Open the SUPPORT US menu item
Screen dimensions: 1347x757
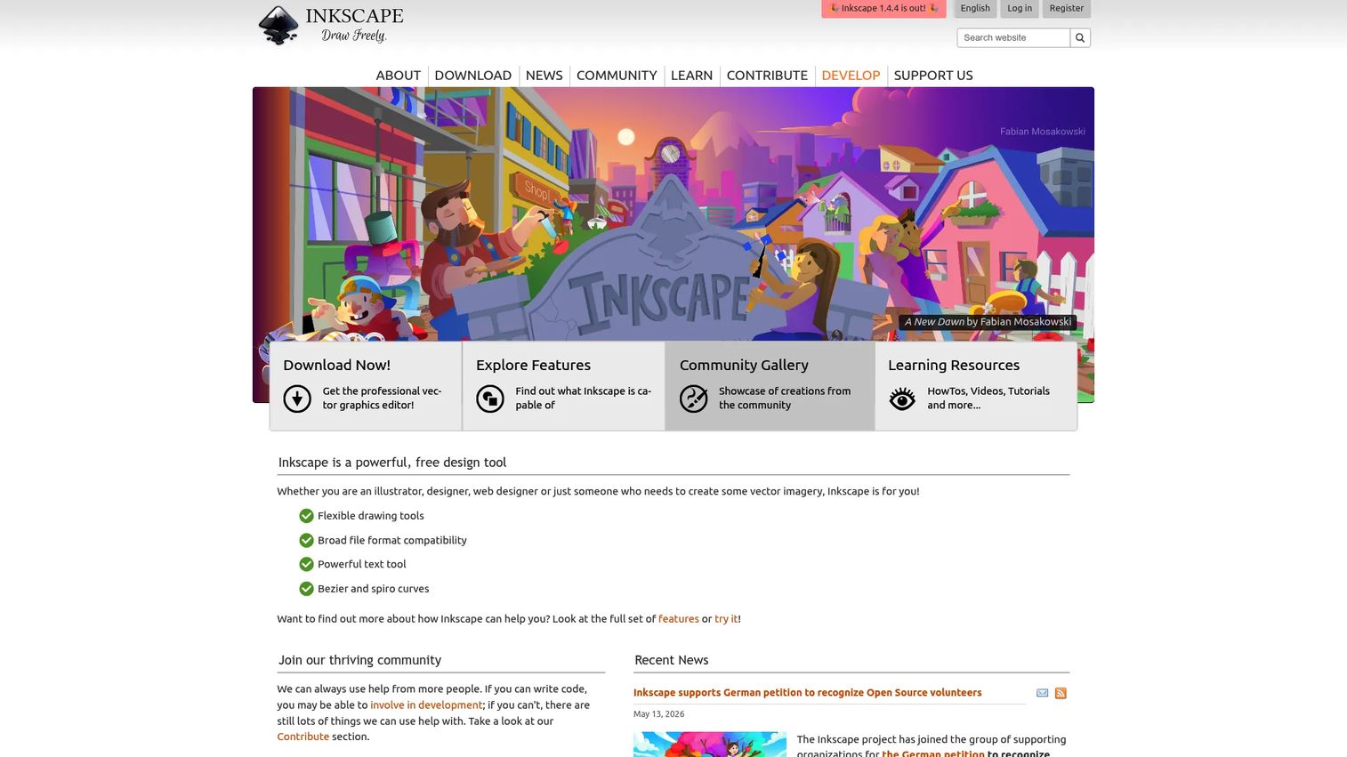[x=933, y=76]
